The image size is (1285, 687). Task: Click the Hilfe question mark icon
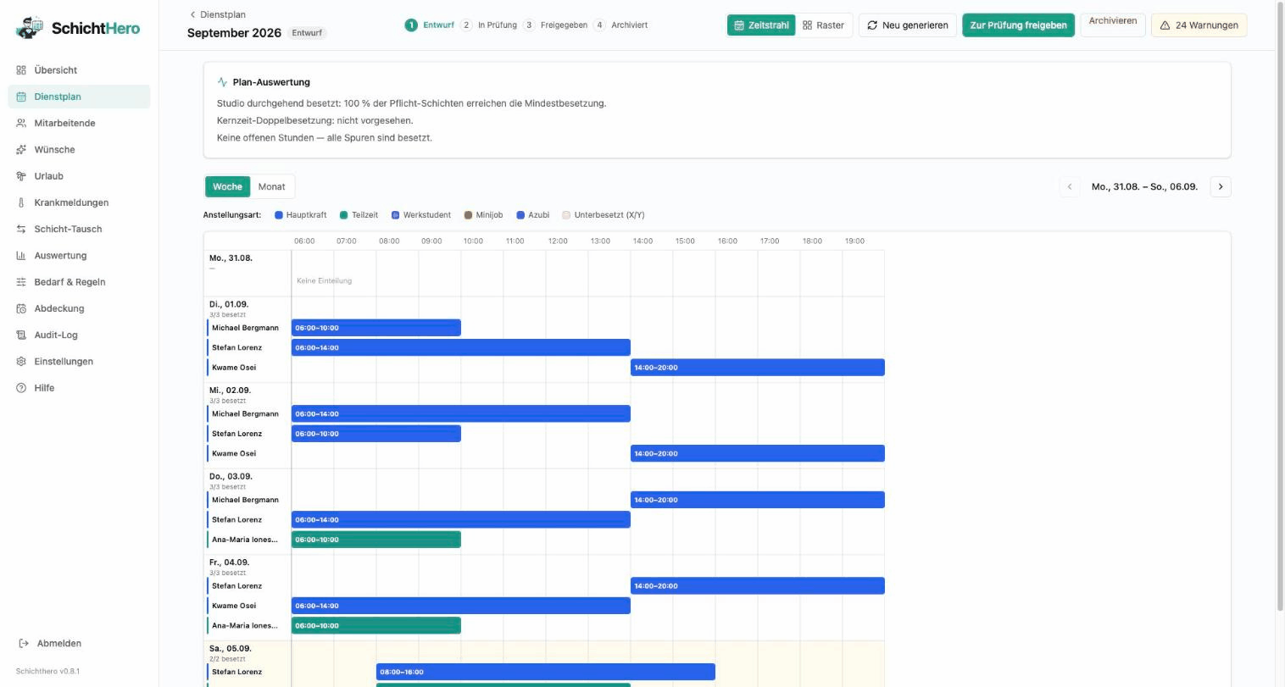point(21,388)
